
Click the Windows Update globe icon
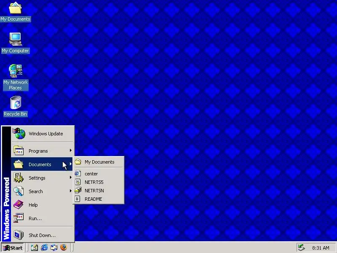pyautogui.click(x=19, y=133)
